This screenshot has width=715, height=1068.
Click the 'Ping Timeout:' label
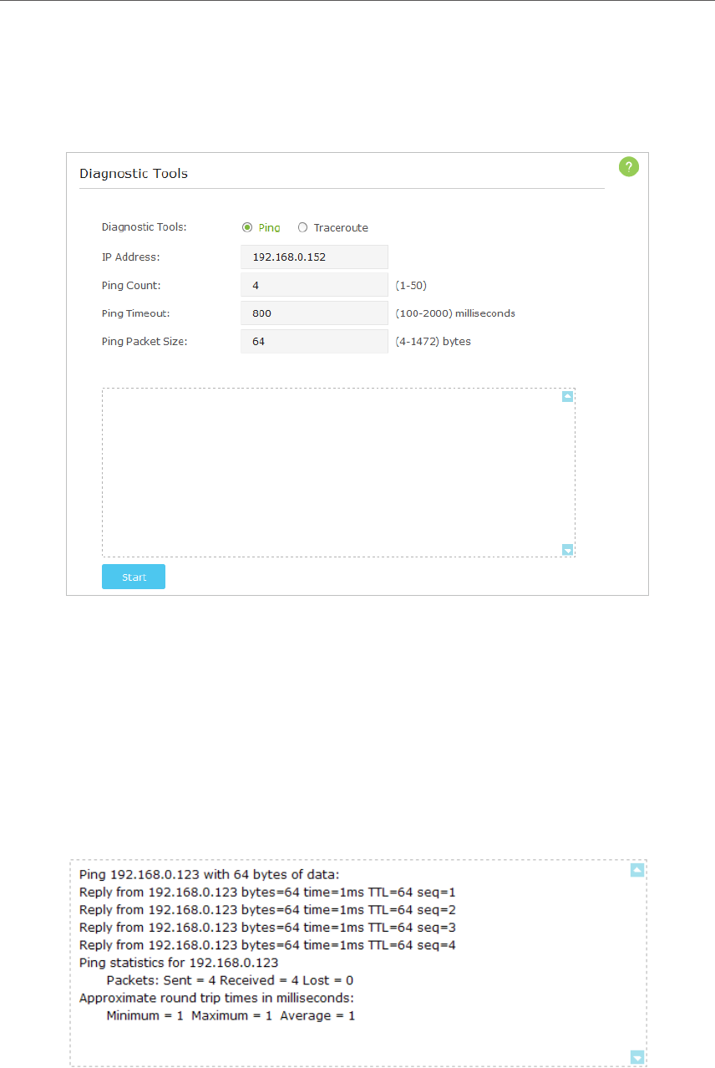click(x=137, y=313)
